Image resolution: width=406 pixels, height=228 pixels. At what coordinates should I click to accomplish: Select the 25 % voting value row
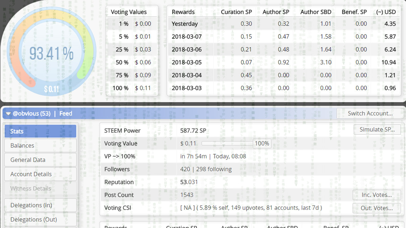click(132, 49)
